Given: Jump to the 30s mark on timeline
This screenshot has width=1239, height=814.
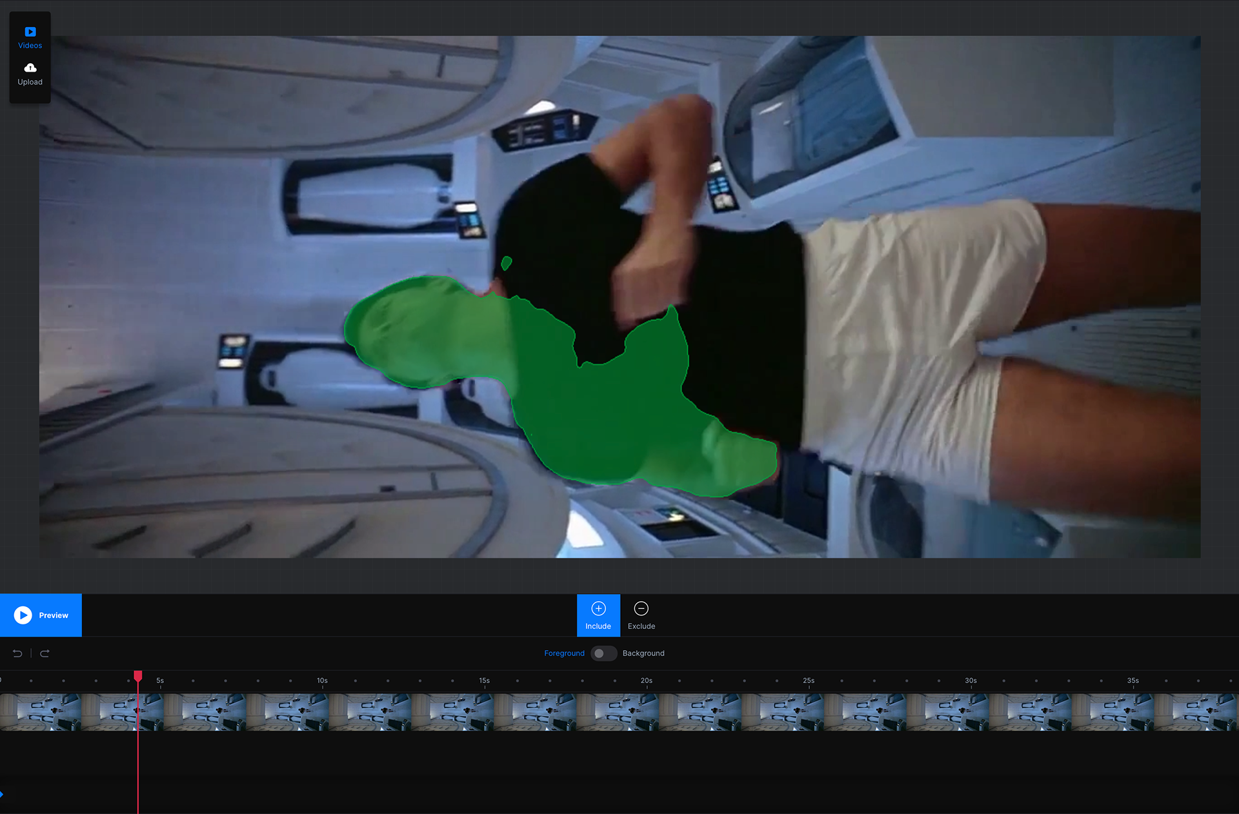Looking at the screenshot, I should pos(971,680).
